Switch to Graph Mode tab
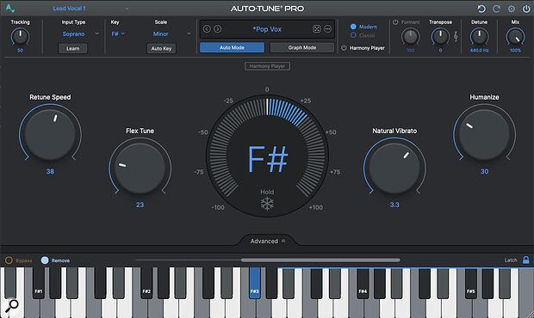Screen dimensions: 534x318 [x=302, y=47]
